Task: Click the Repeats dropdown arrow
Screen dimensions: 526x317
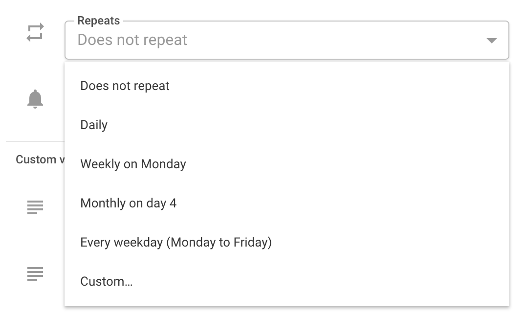Action: coord(492,41)
